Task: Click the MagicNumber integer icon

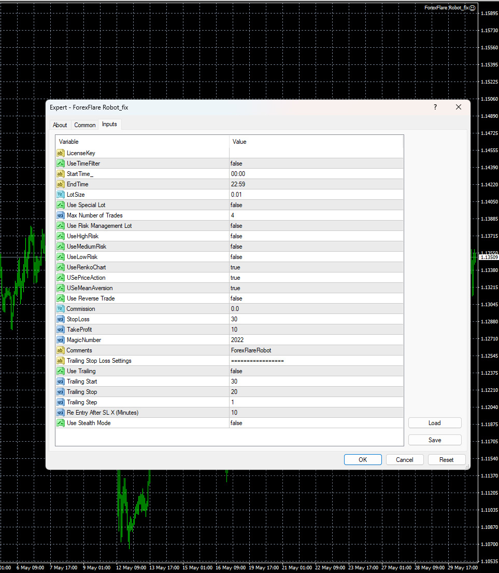Action: tap(61, 340)
